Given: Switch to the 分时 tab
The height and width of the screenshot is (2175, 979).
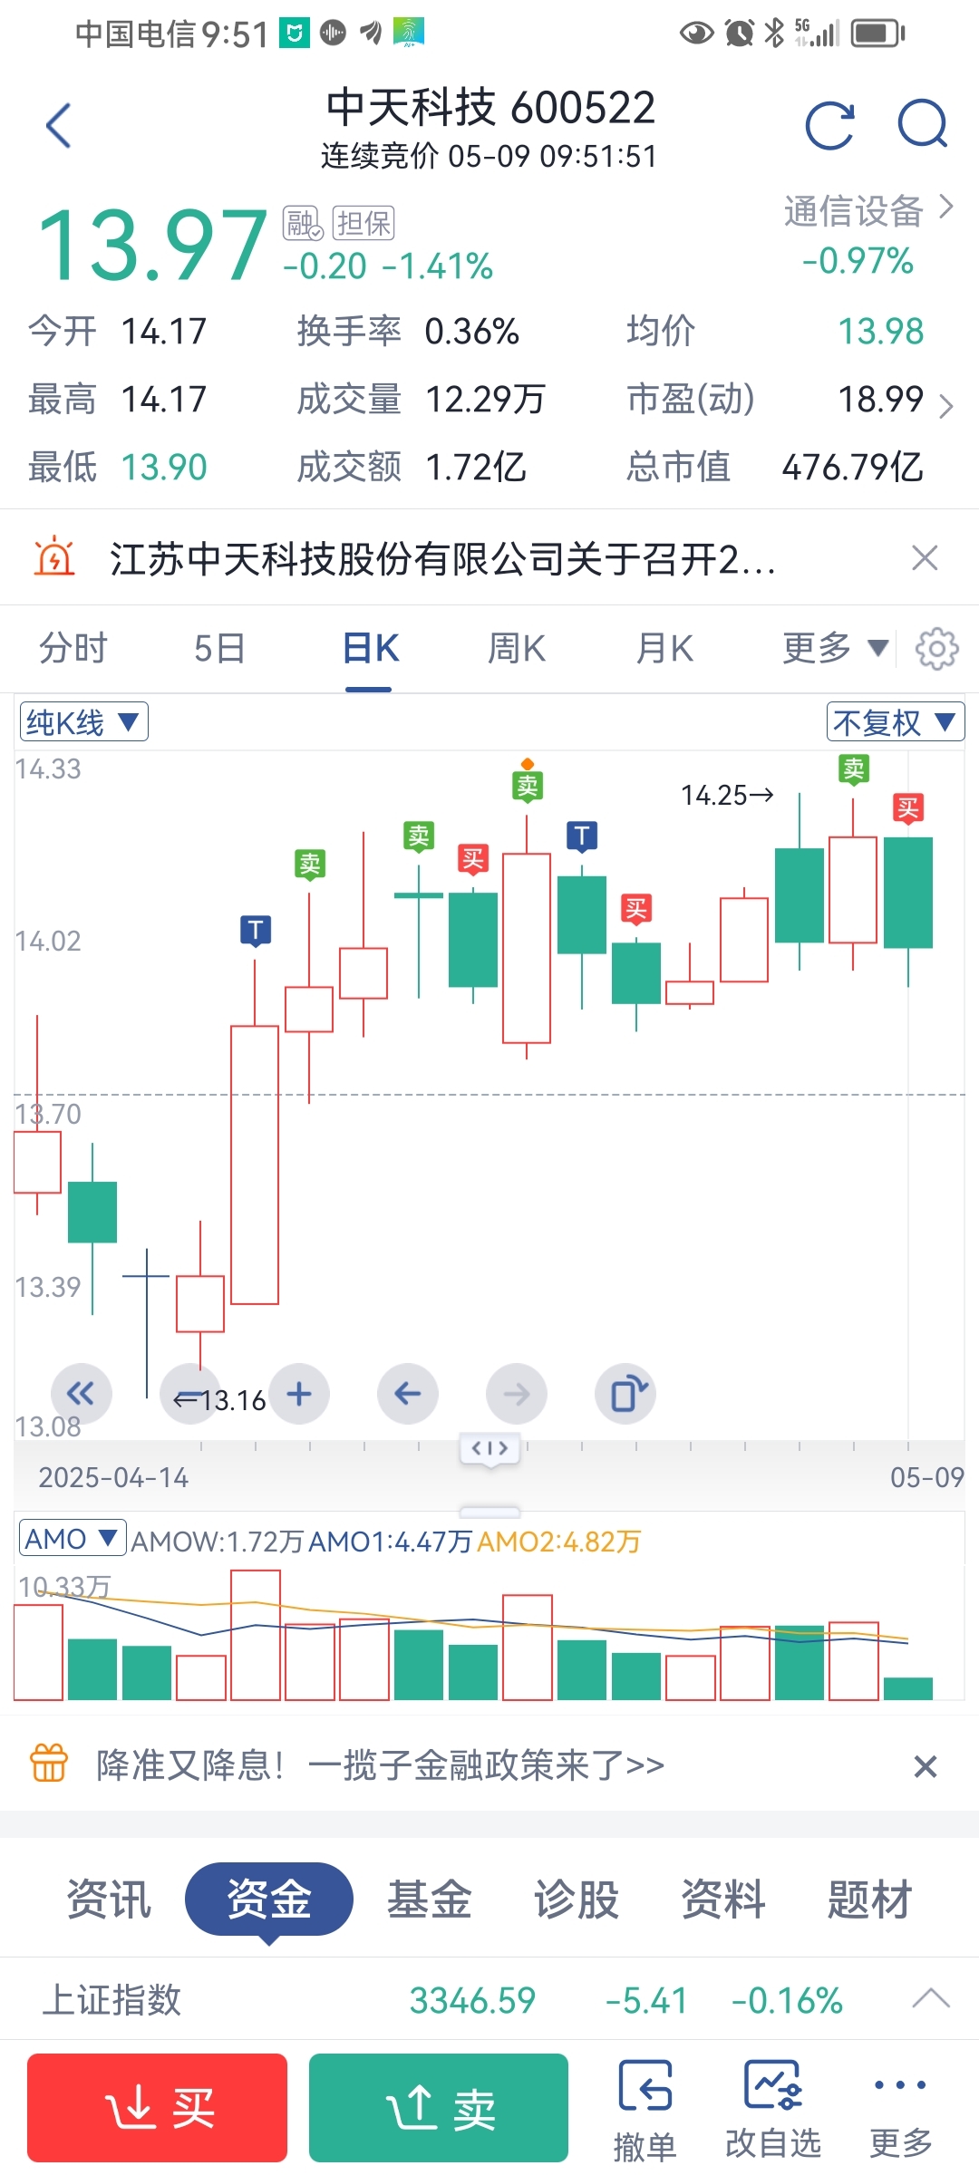Looking at the screenshot, I should point(73,649).
